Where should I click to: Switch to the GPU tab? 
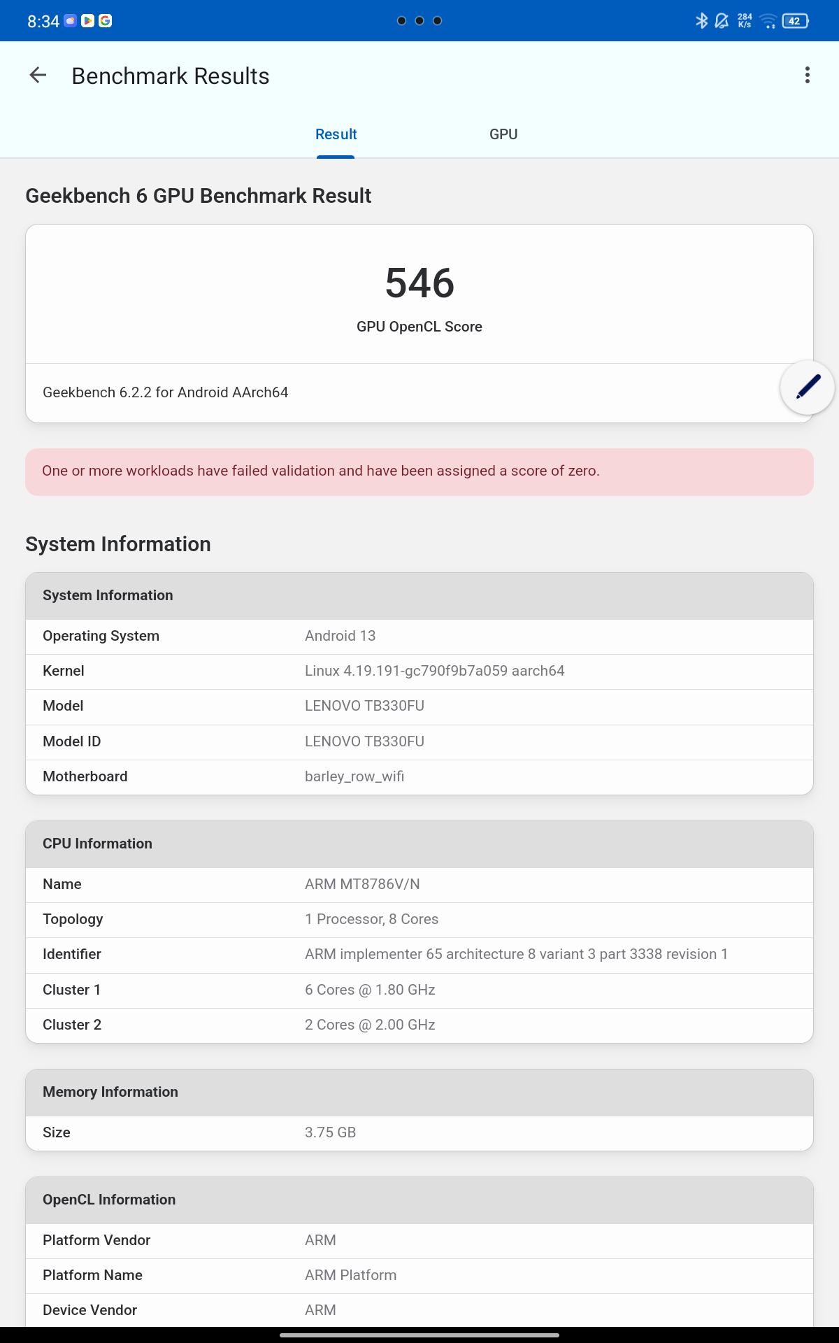click(503, 134)
